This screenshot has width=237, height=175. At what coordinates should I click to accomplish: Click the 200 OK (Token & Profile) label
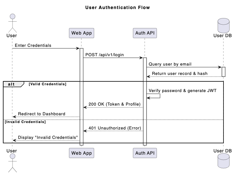tap(114, 104)
